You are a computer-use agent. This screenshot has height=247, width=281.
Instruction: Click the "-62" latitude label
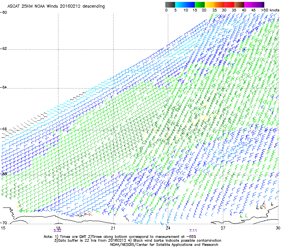point(3,49)
